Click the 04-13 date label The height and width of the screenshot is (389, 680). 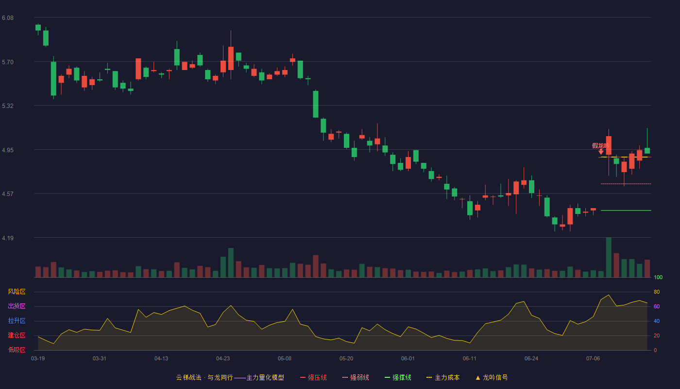click(x=161, y=358)
